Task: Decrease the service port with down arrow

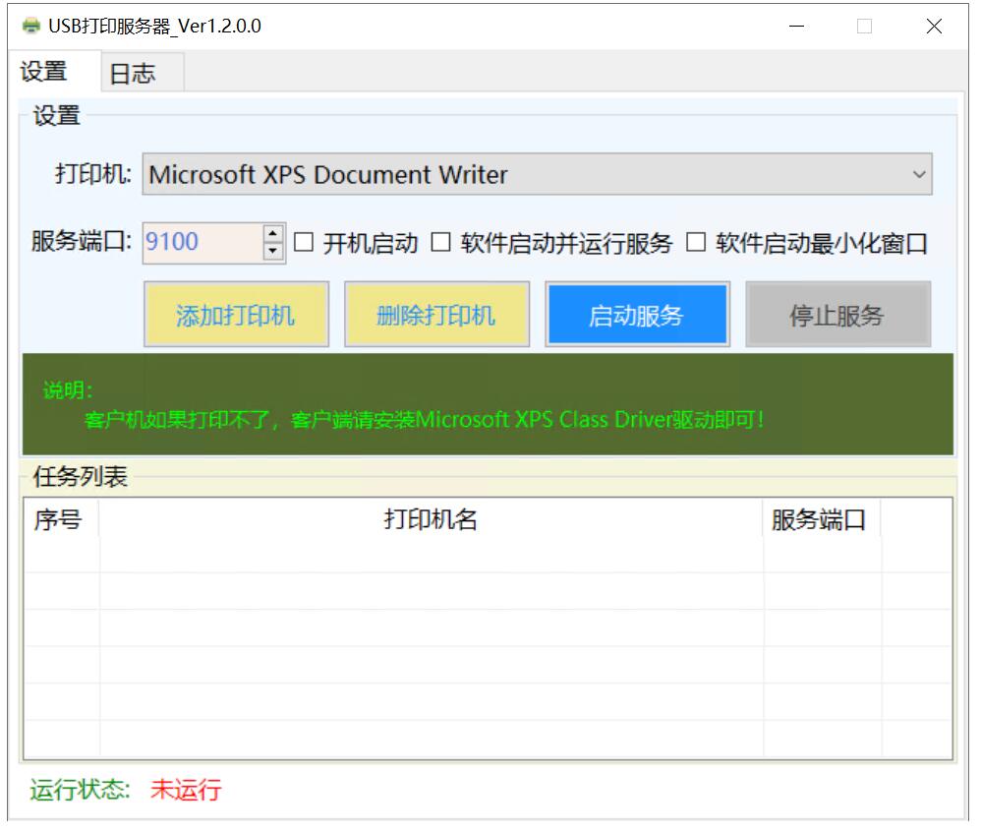Action: [274, 252]
